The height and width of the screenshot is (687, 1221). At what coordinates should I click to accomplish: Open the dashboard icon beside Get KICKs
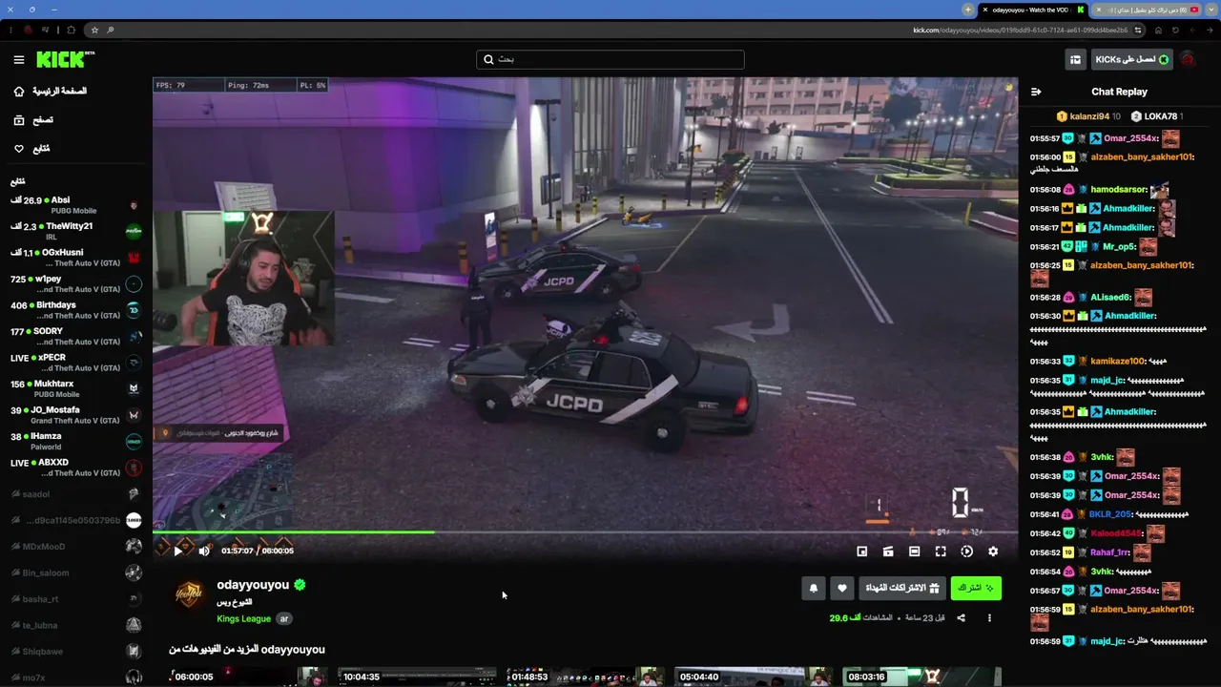click(1076, 59)
